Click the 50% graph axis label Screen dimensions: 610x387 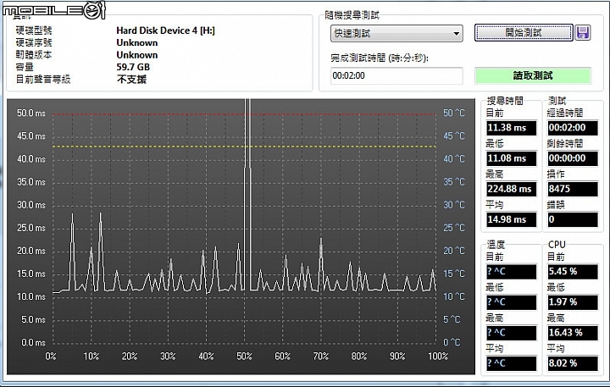click(244, 357)
